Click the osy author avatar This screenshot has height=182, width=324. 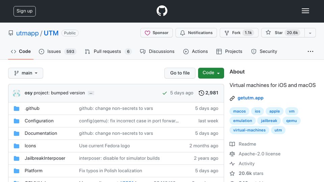pyautogui.click(x=17, y=93)
